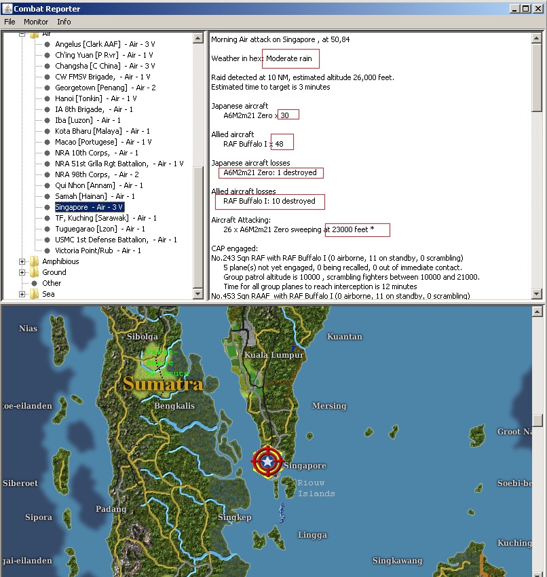The image size is (547, 577).
Task: Select Georgetown [Penang] - Air - 2
Action: 105,88
